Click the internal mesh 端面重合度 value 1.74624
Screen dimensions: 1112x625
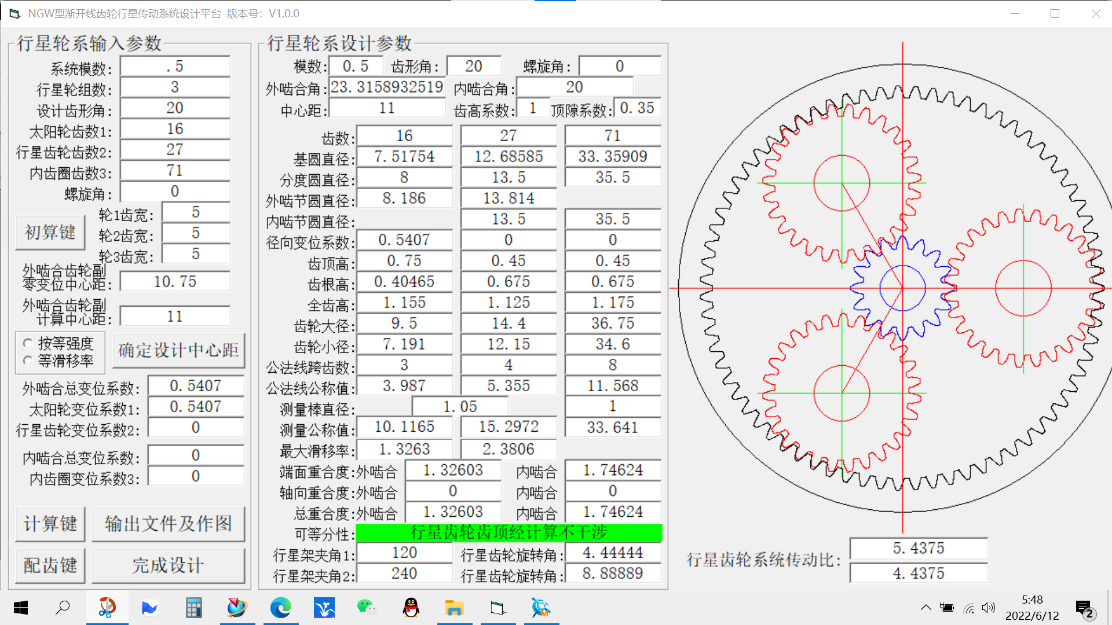(613, 470)
